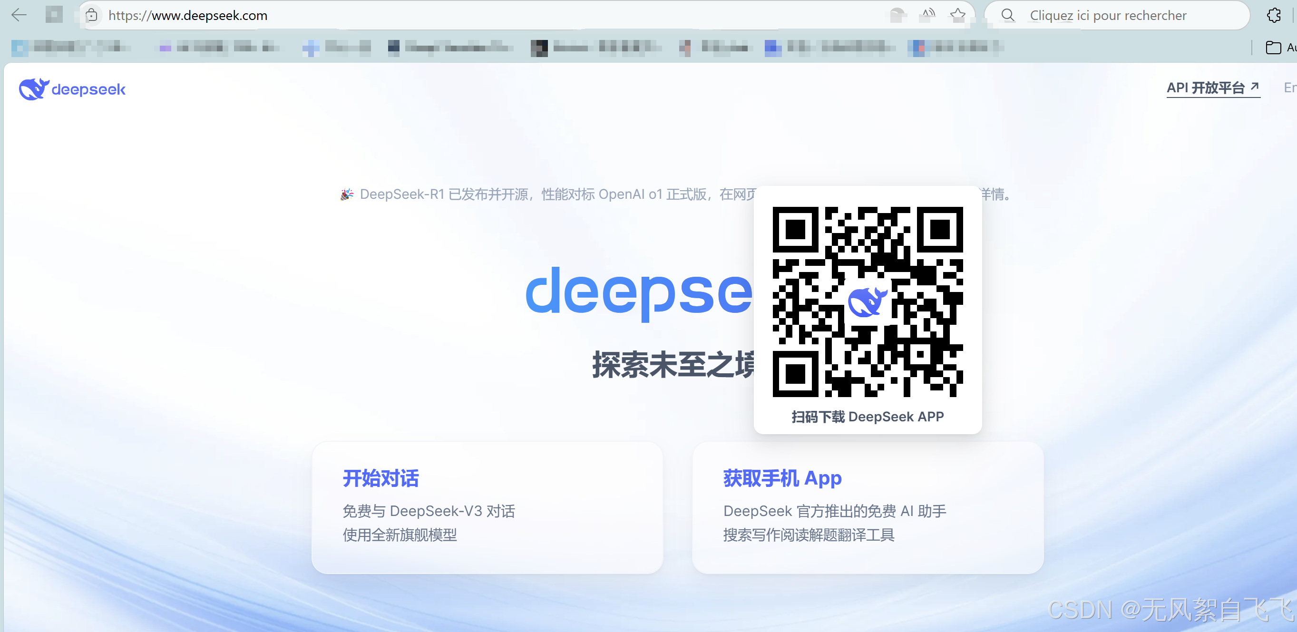Click the DeepSeek app QR code
This screenshot has height=632, width=1297.
point(867,301)
